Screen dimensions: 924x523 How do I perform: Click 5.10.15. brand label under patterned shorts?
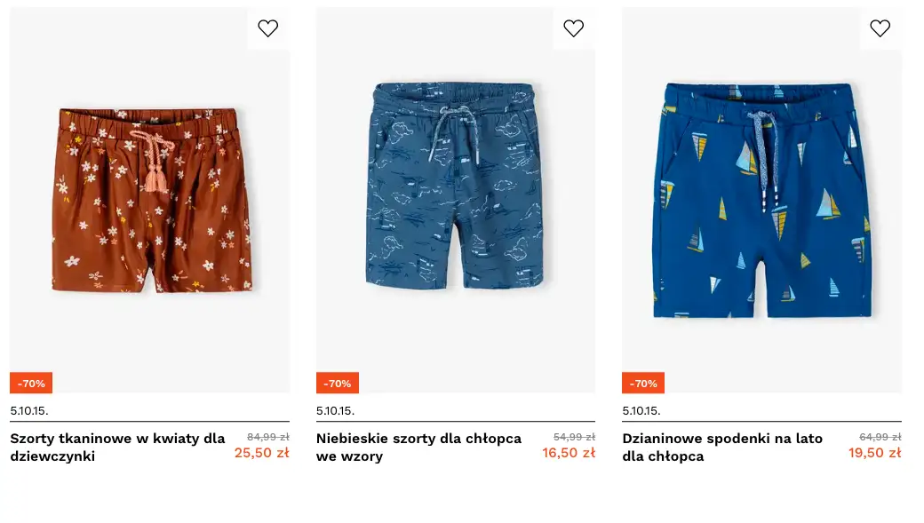point(335,411)
